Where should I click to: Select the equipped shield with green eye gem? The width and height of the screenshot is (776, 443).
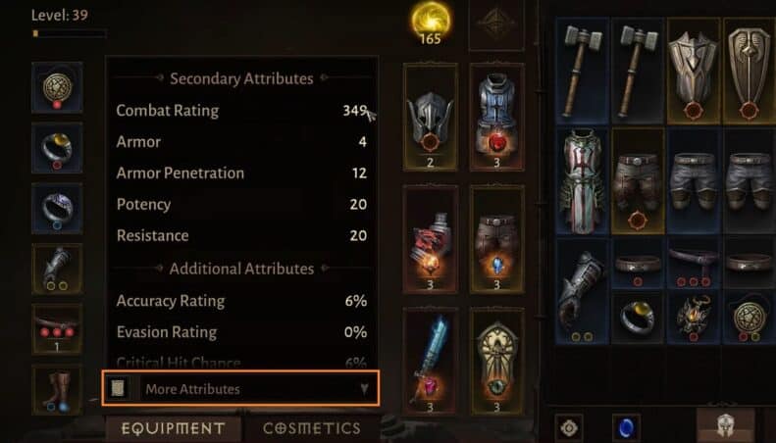tap(496, 361)
